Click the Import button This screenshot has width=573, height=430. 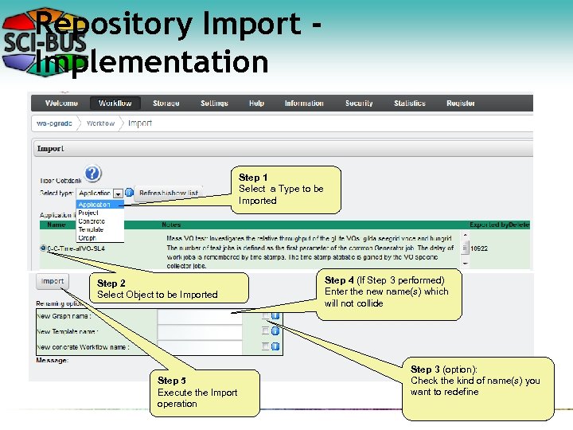click(53, 281)
